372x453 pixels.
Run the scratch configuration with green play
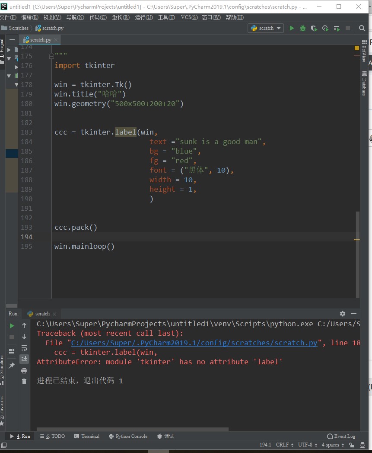click(292, 28)
